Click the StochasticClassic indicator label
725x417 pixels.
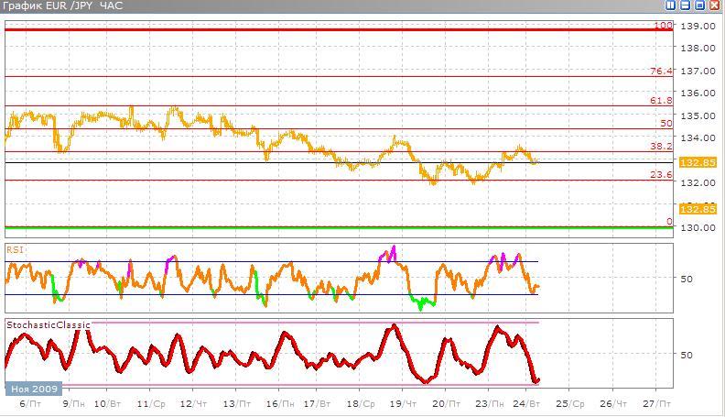click(x=48, y=324)
